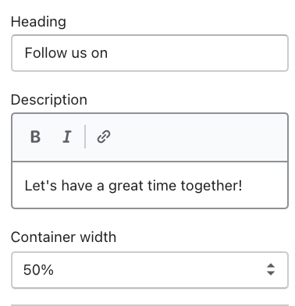This screenshot has height=306, width=295.
Task: Click the word "Follow" in the Heading field
Action: click(46, 53)
